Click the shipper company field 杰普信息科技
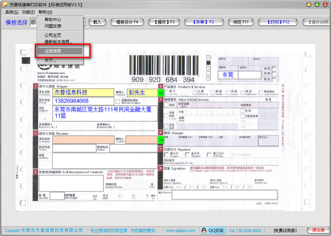331x236 pixels. coord(84,92)
